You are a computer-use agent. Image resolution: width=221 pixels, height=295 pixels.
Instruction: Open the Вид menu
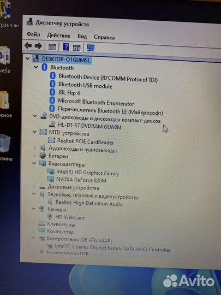point(82,36)
